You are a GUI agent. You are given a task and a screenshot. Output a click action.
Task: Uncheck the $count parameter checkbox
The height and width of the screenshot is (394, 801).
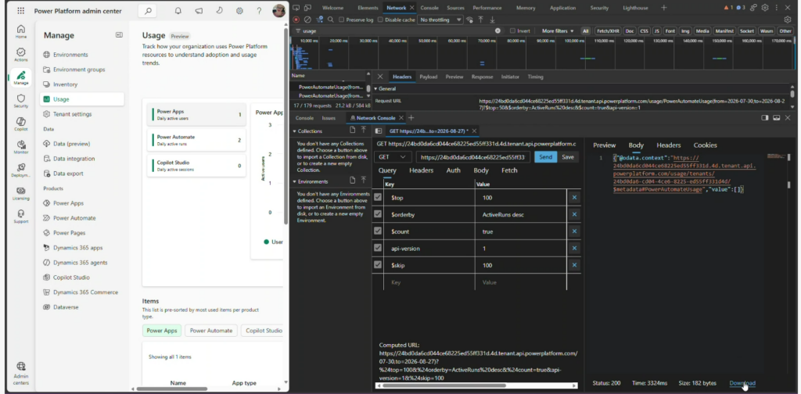click(x=378, y=231)
